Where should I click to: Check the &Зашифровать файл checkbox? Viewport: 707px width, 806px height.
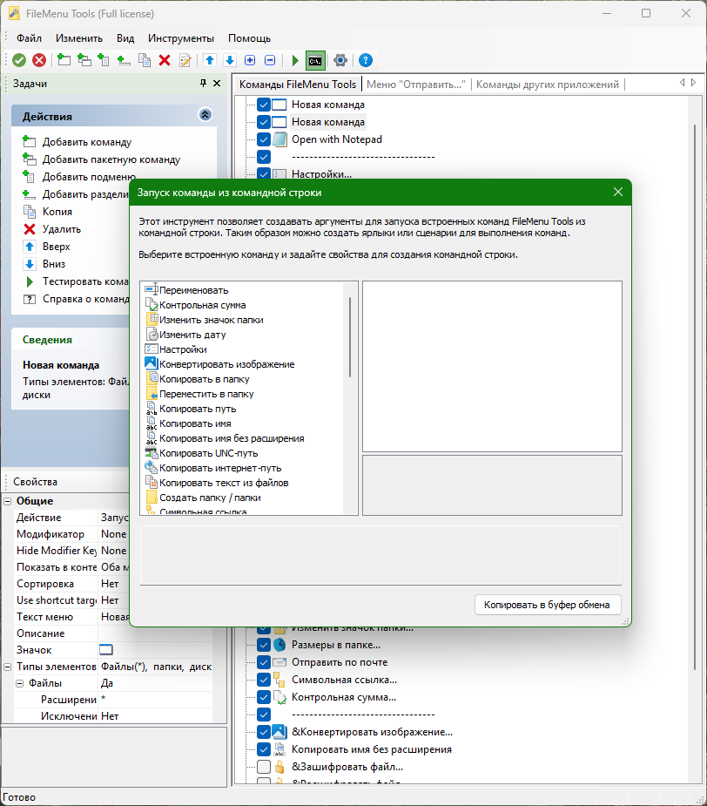pyautogui.click(x=264, y=767)
